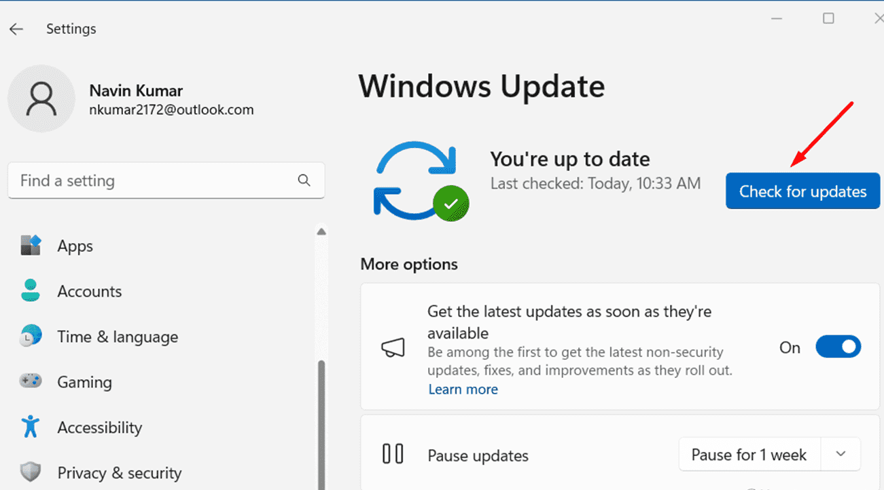Click the Time & language icon
This screenshot has height=490, width=884.
tap(31, 336)
